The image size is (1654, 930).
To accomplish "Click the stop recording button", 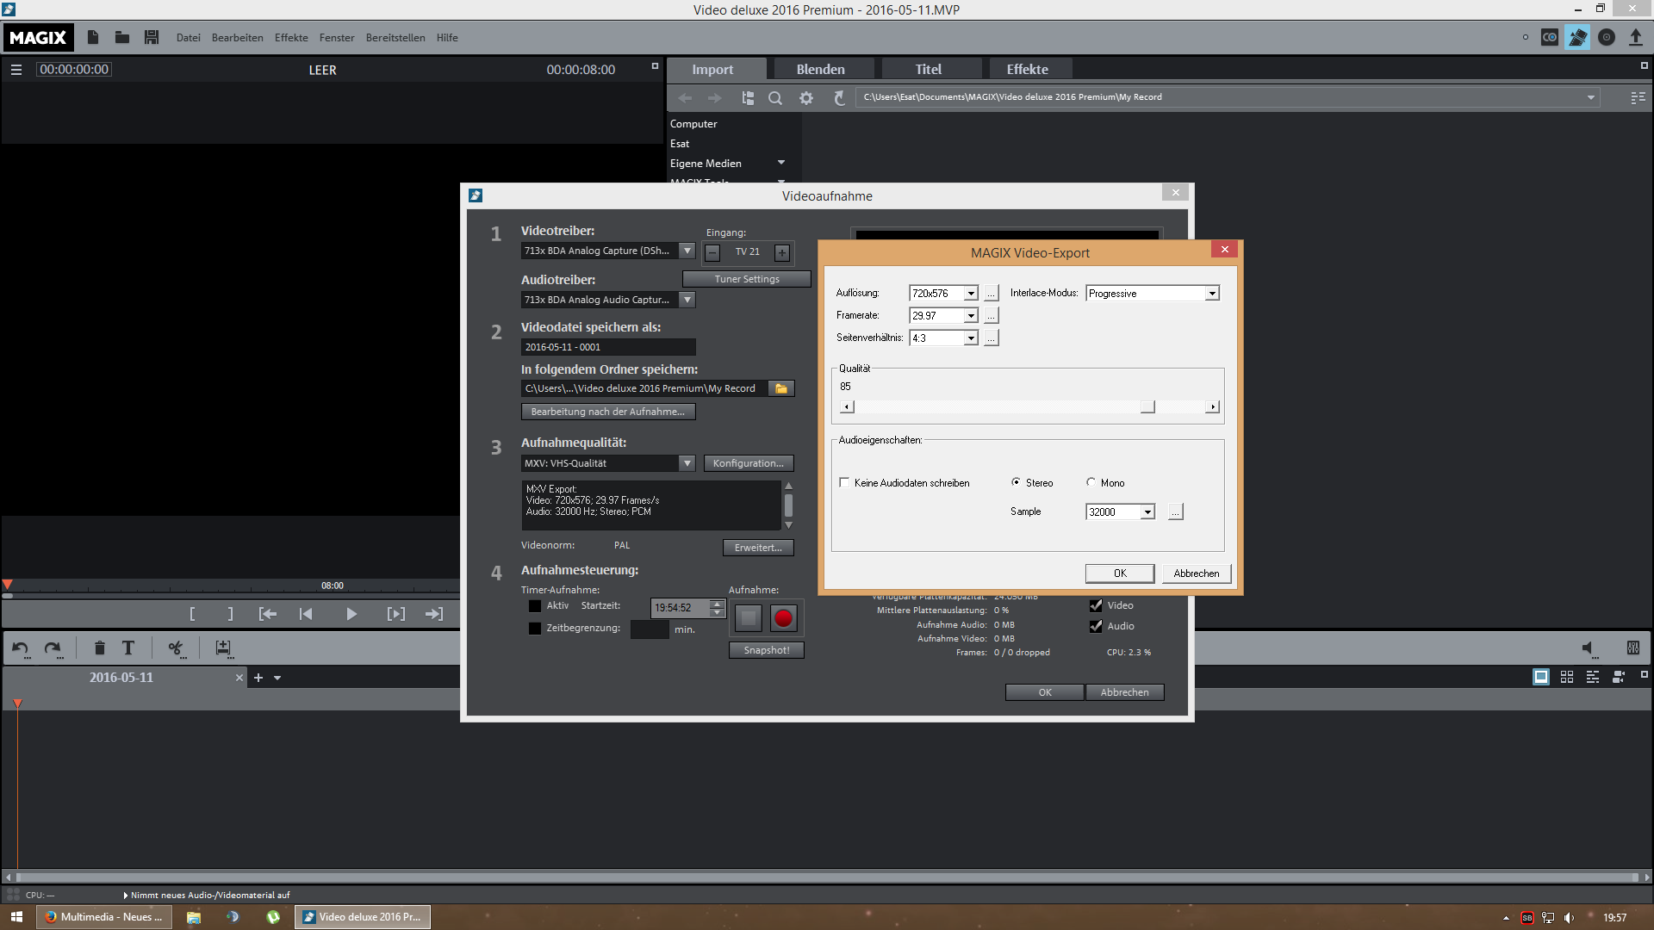I will [748, 617].
